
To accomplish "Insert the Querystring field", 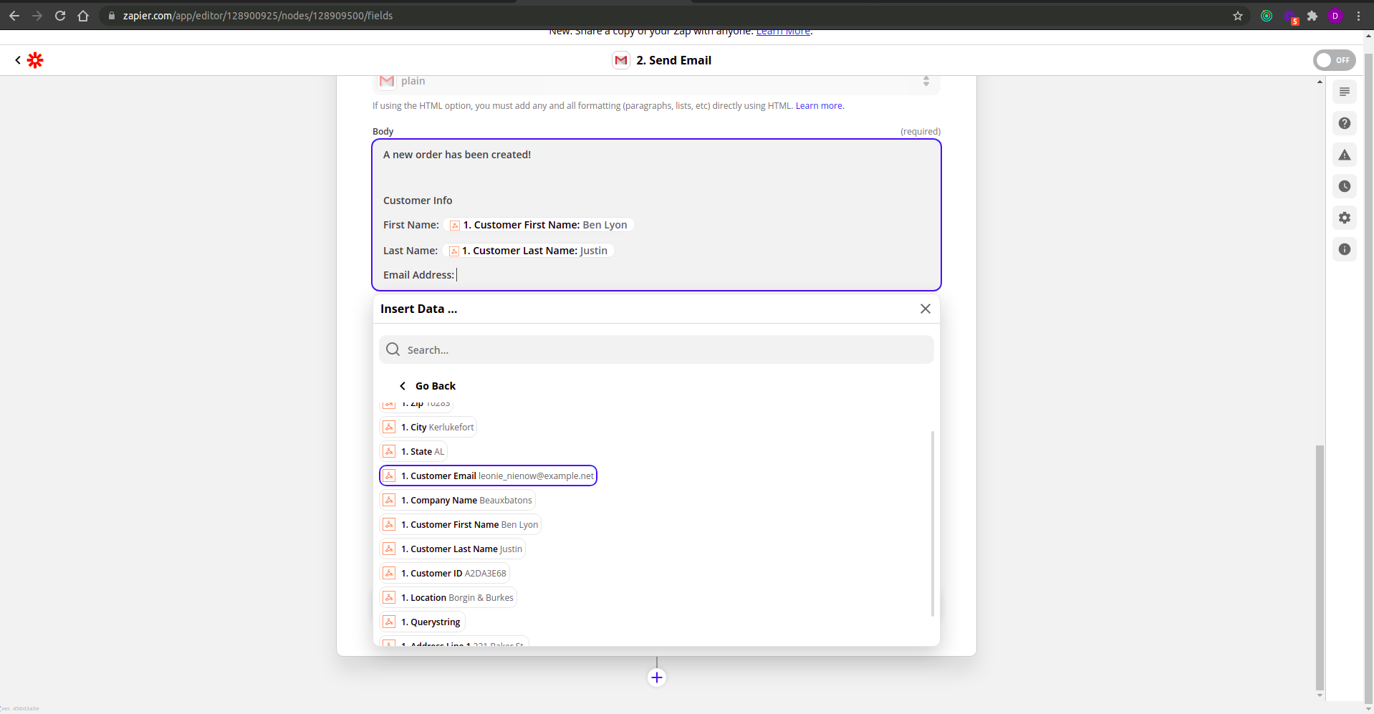I will [422, 622].
